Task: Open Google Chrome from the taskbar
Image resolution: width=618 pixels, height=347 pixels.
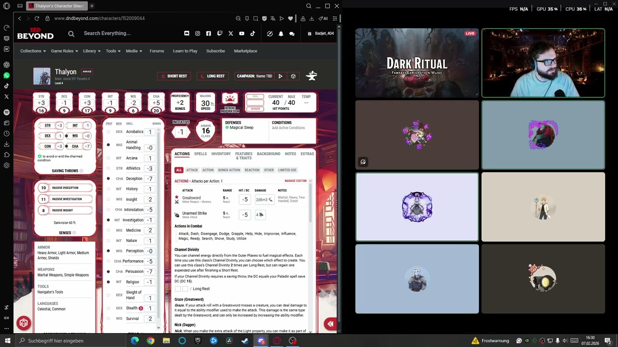Action: [x=151, y=341]
